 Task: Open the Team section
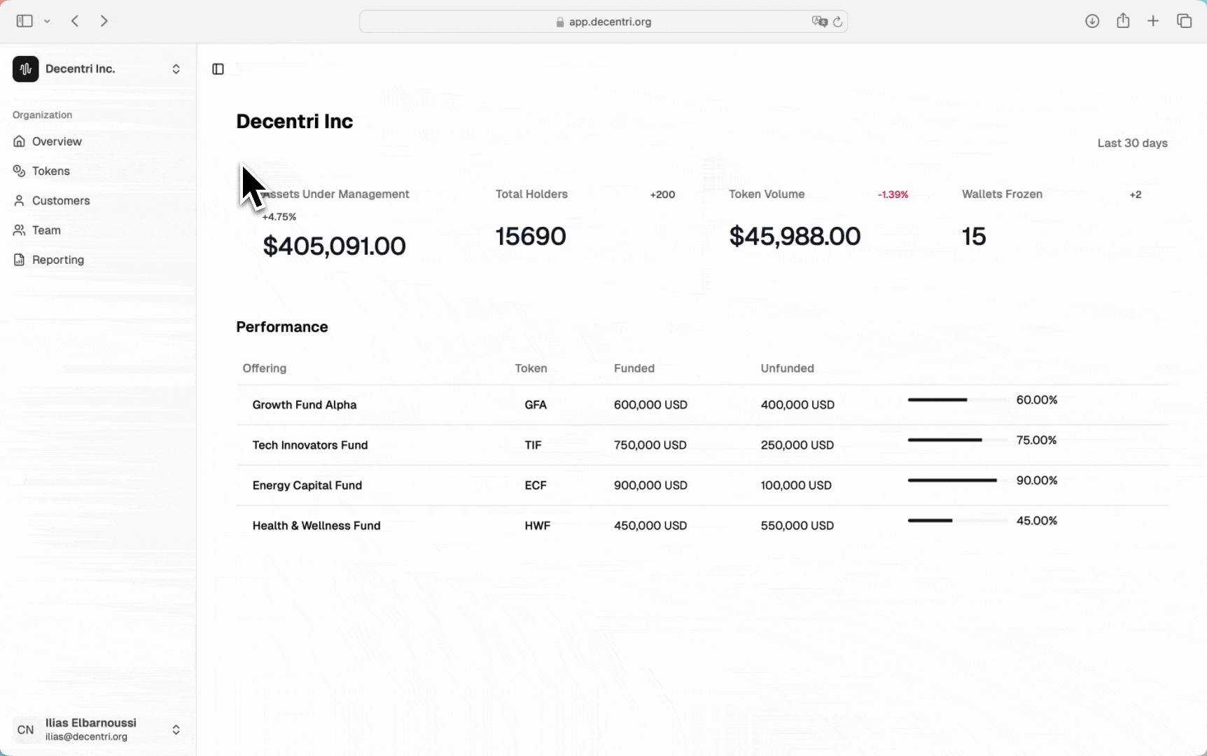click(46, 230)
